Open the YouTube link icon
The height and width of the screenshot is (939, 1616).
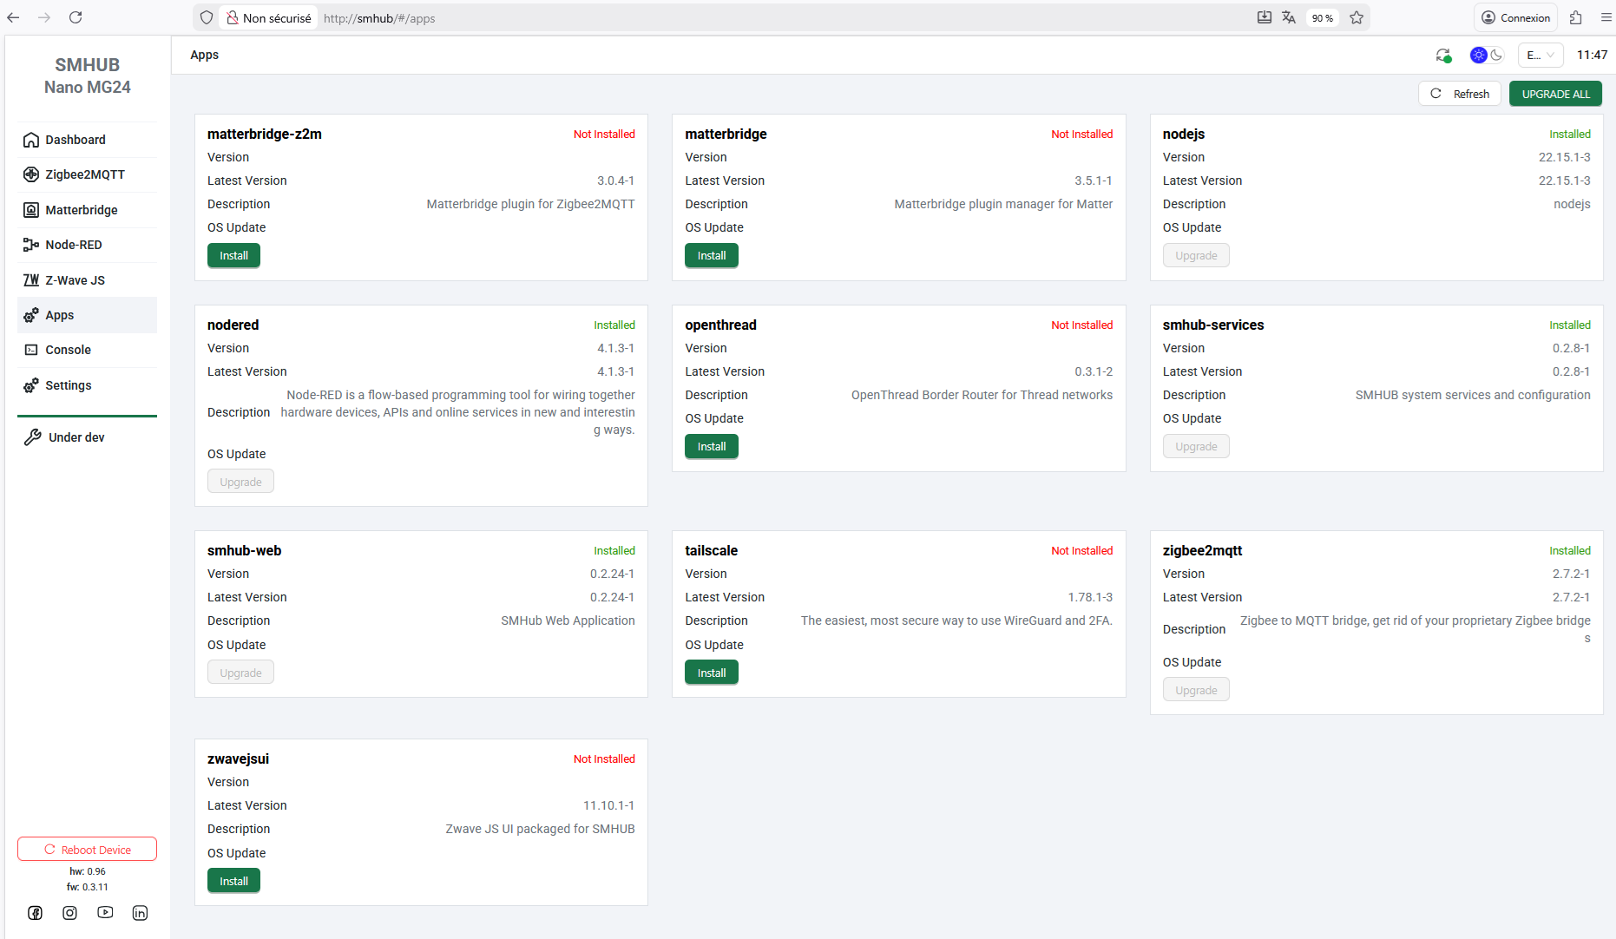[105, 912]
